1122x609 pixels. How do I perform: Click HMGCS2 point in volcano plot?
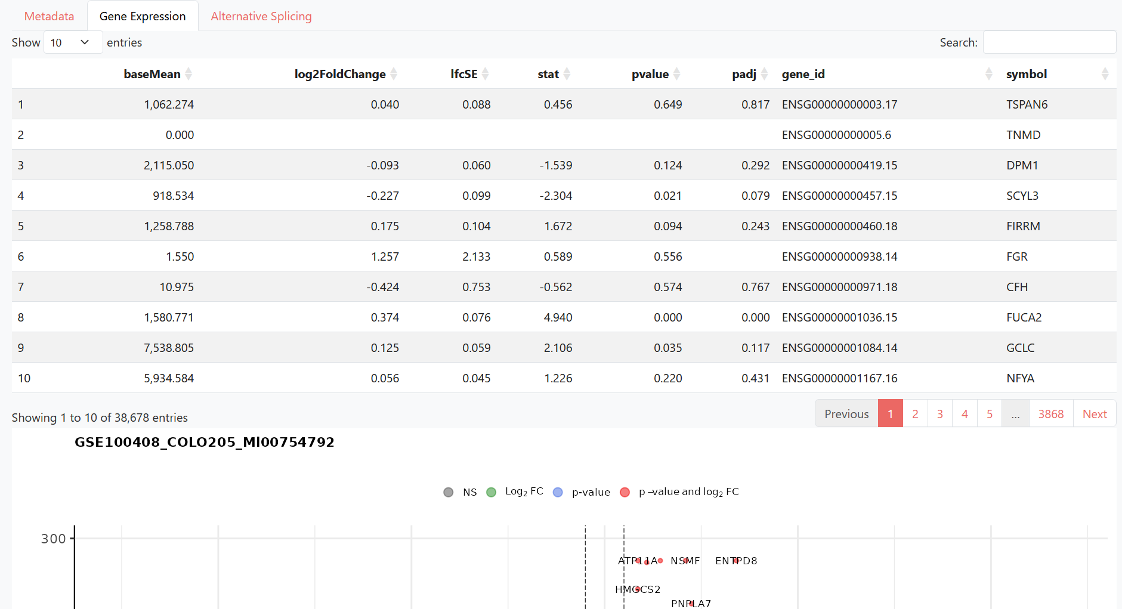tap(638, 589)
